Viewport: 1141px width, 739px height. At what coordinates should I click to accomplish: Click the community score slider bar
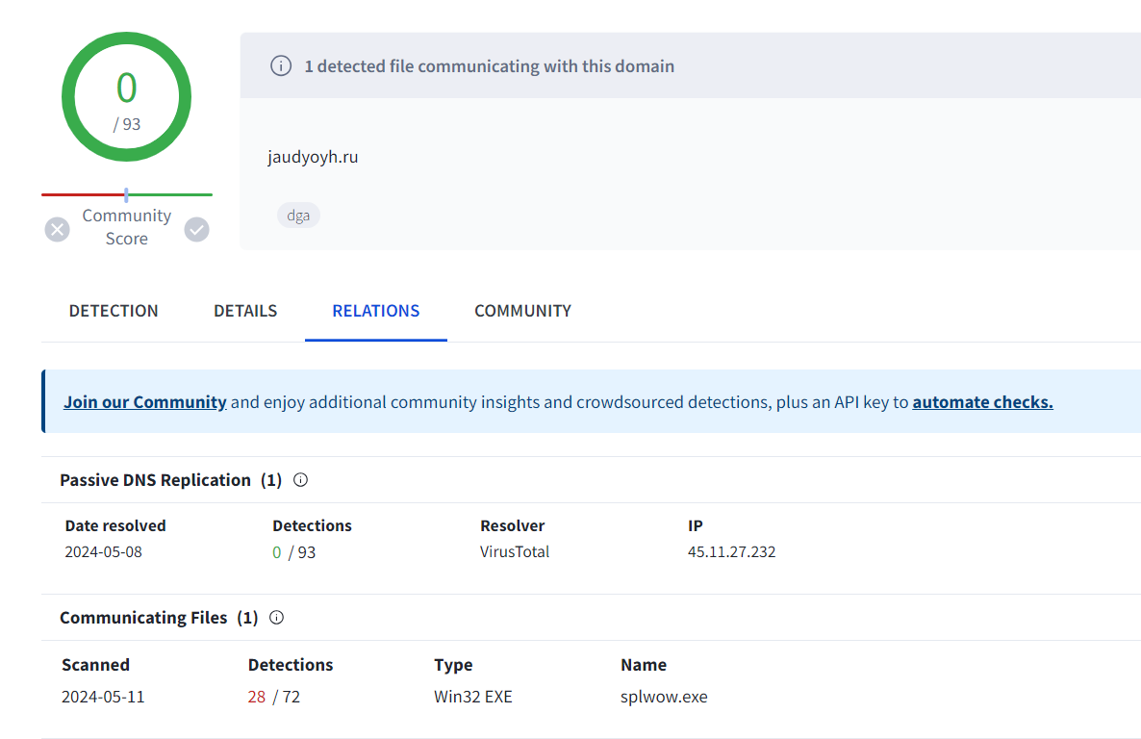point(126,195)
